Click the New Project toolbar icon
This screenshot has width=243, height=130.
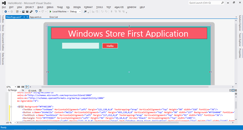click(17, 12)
